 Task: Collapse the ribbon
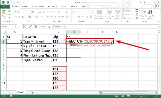158,21
